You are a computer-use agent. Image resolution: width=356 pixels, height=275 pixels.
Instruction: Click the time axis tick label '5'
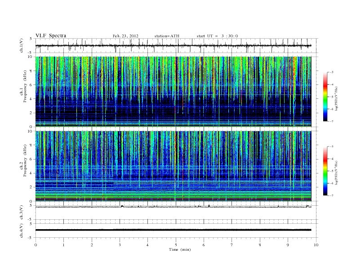click(176, 245)
